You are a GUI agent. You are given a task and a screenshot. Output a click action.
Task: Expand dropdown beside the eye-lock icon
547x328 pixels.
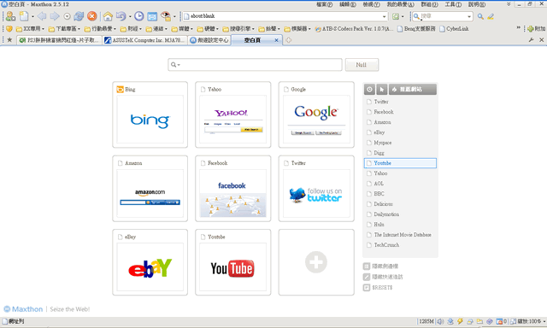point(174,16)
